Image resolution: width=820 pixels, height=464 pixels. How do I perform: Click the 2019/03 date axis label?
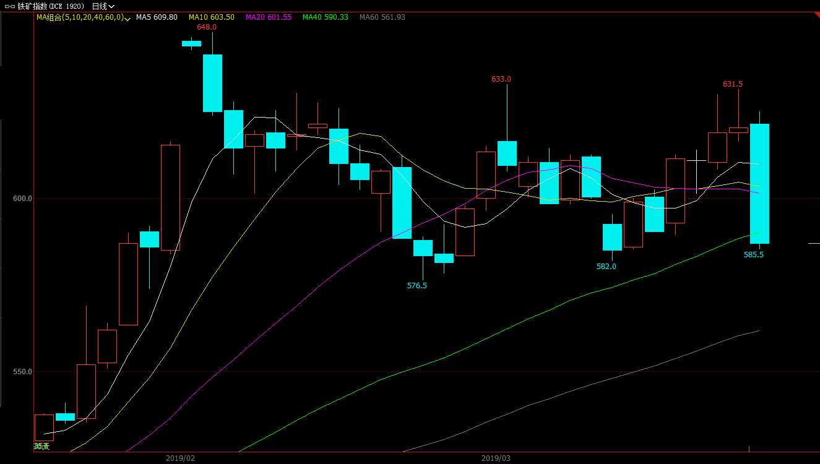tap(496, 458)
